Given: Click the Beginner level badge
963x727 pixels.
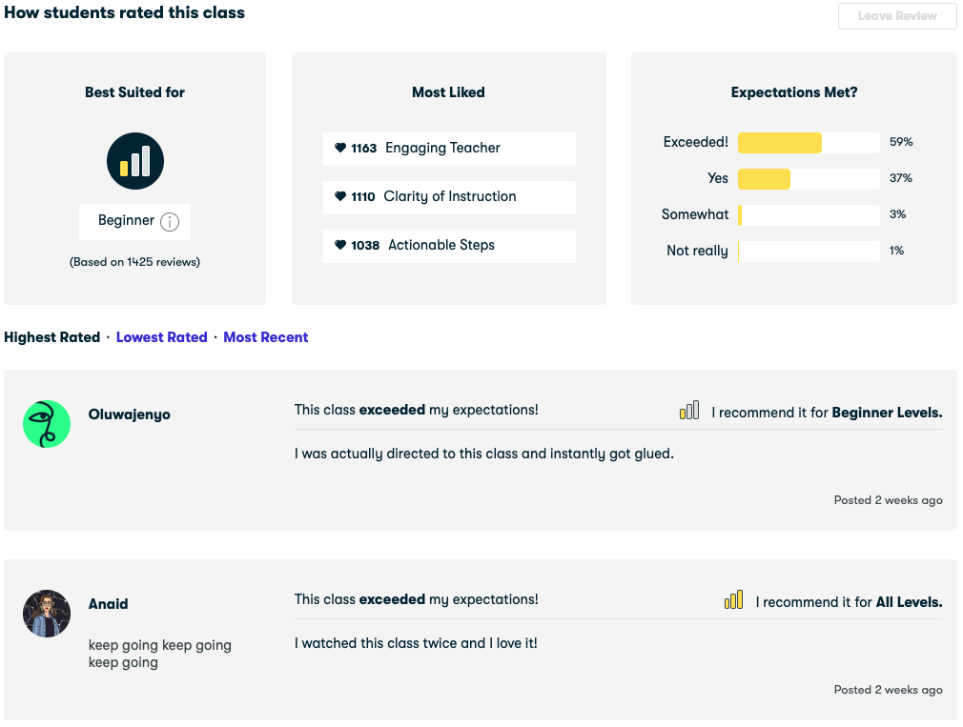Looking at the screenshot, I should point(134,221).
